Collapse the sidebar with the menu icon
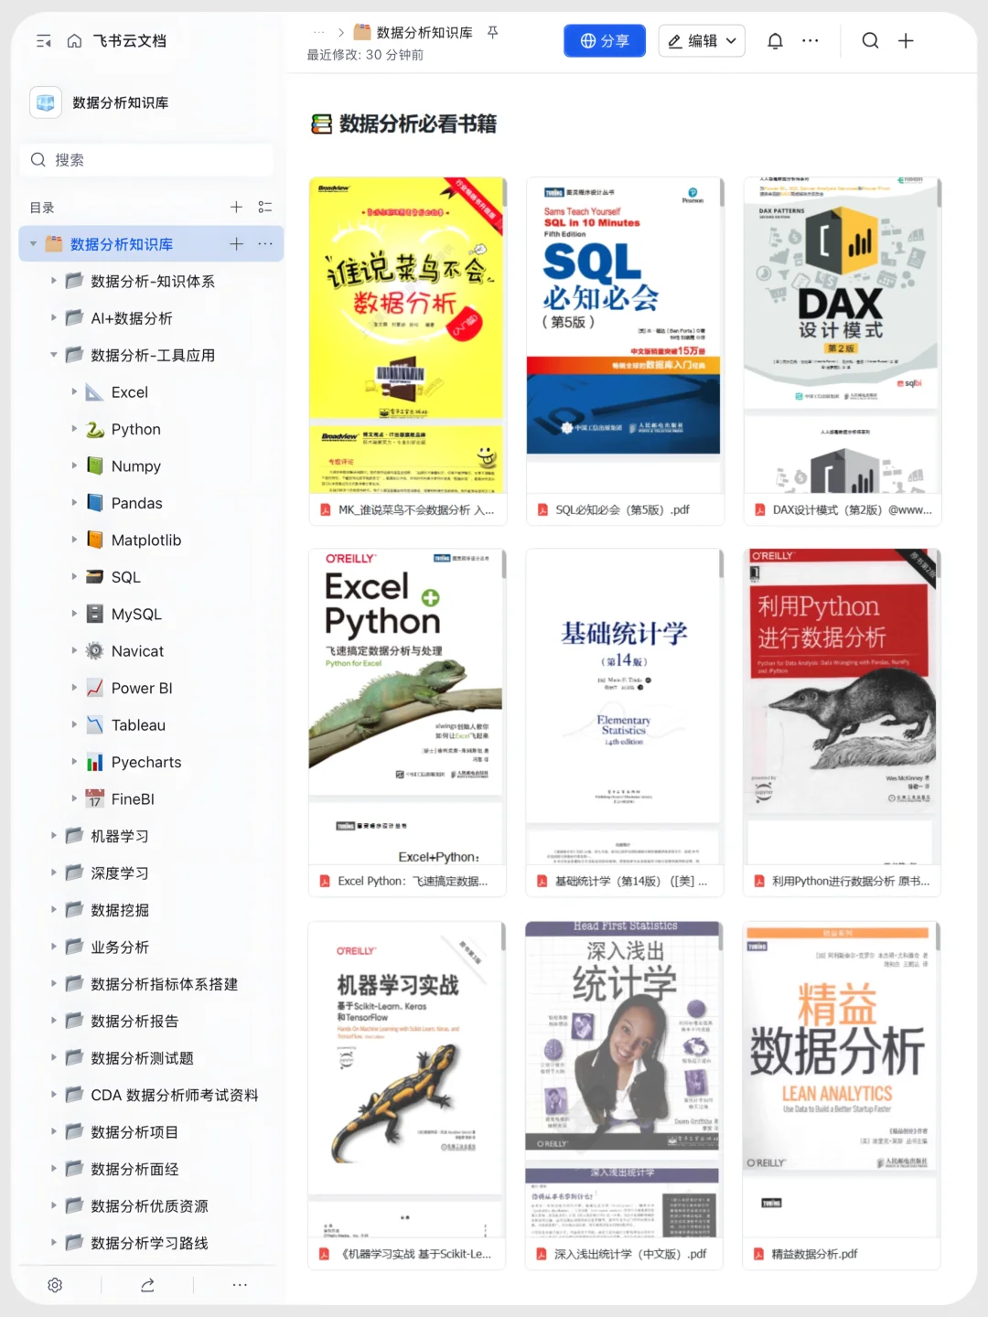Viewport: 988px width, 1317px height. point(43,41)
